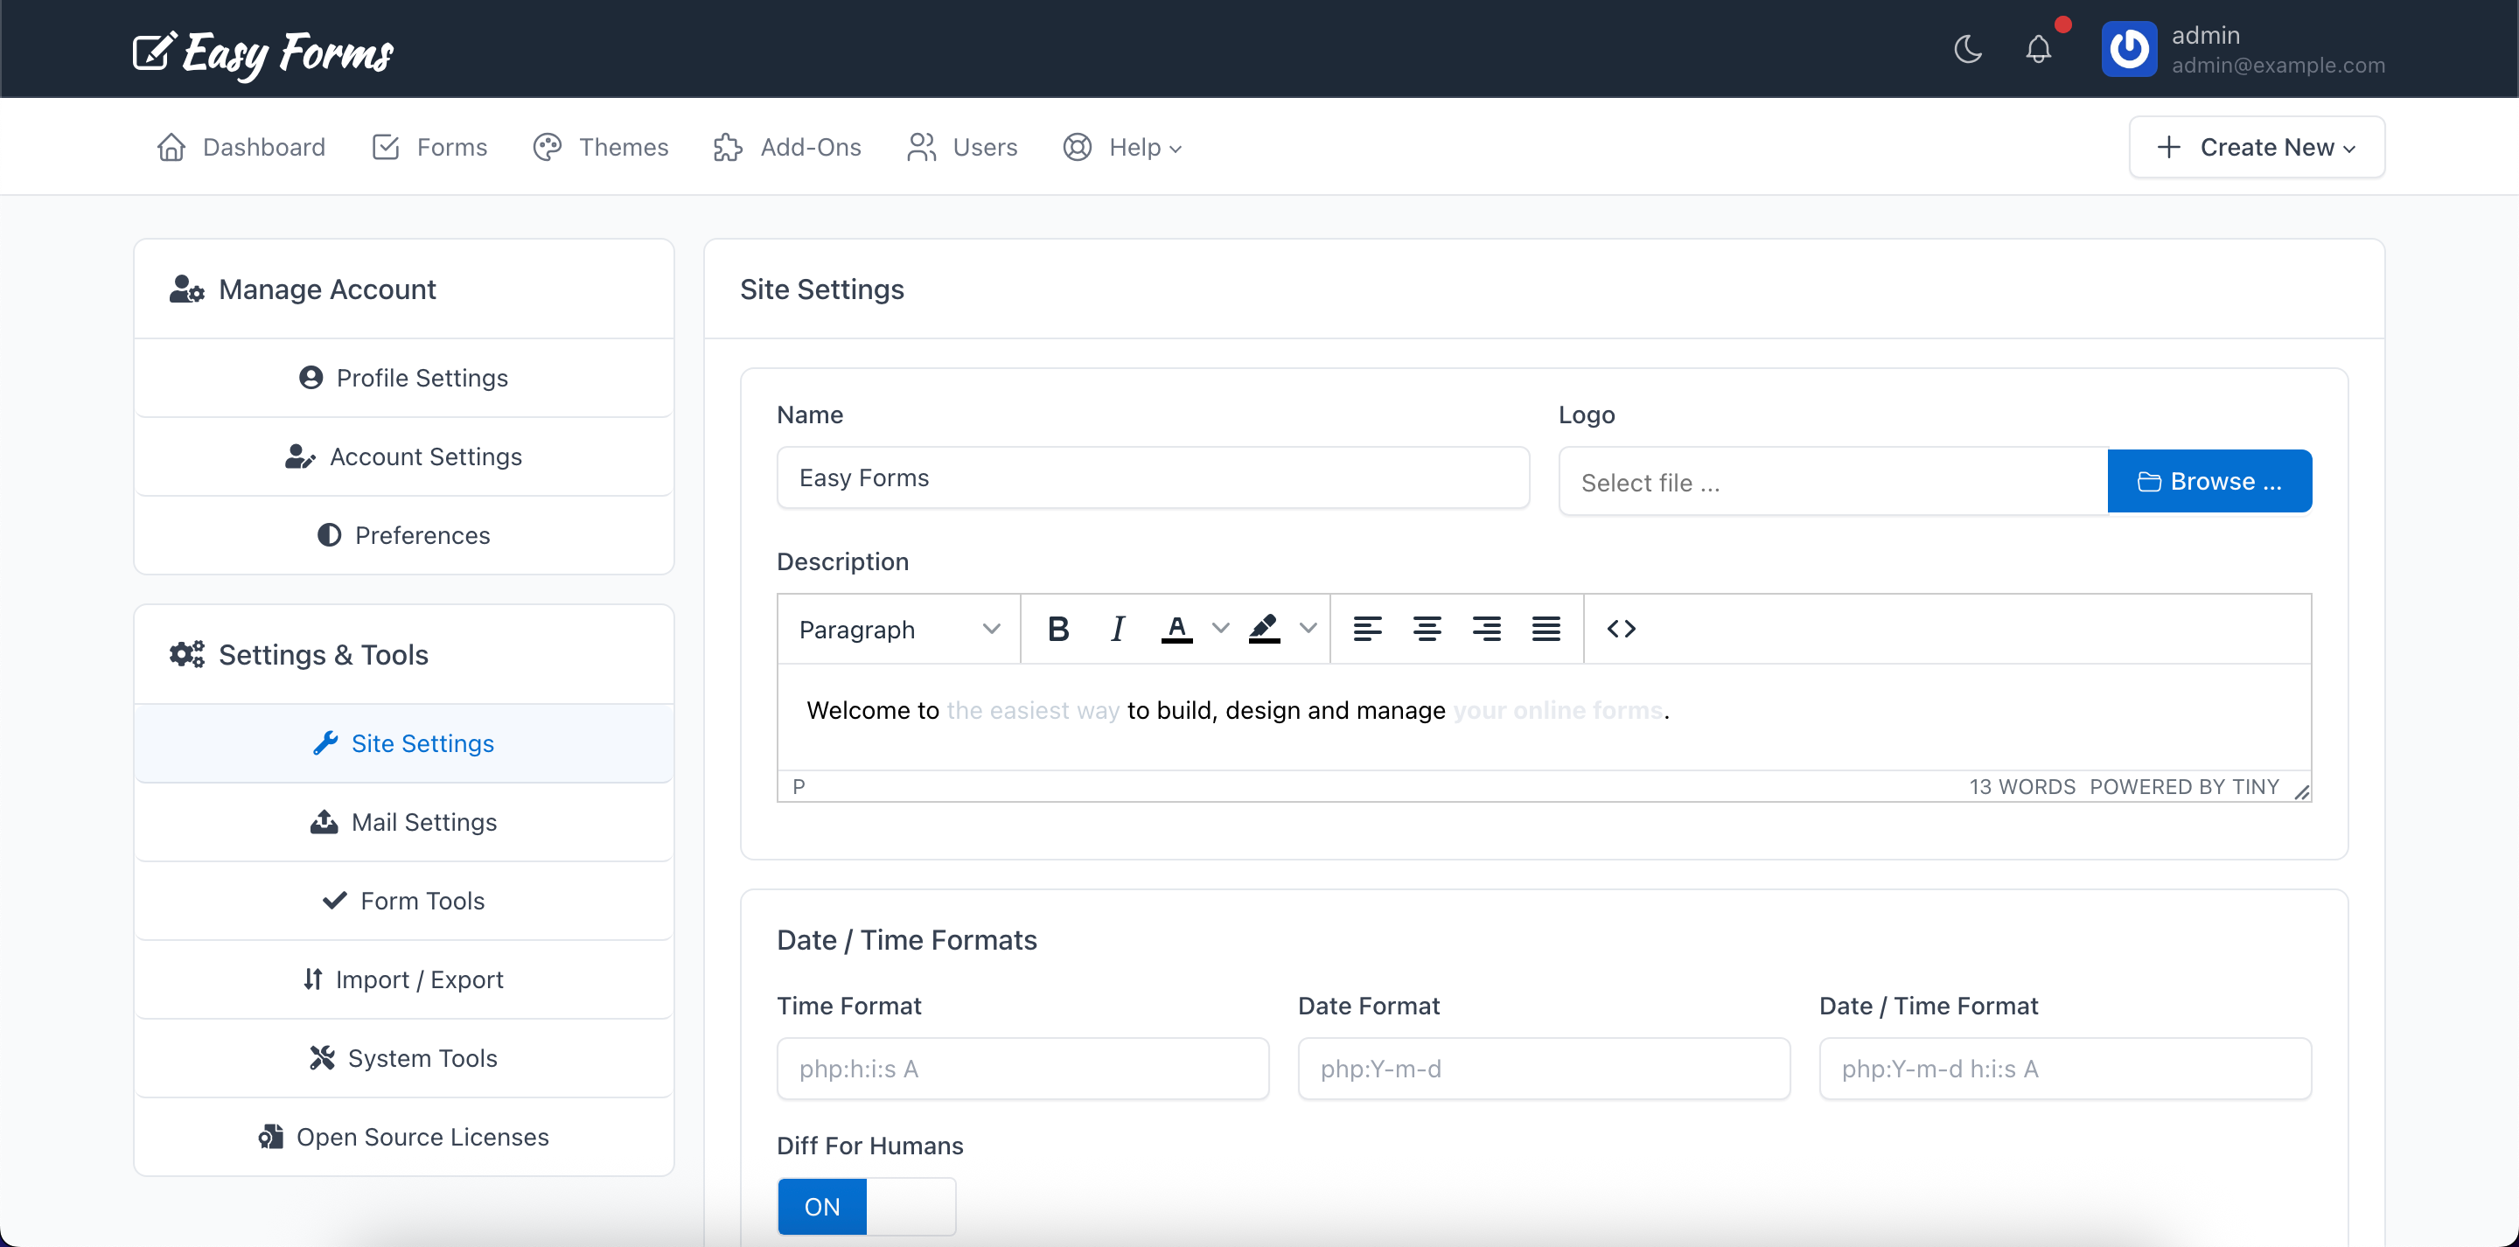The width and height of the screenshot is (2519, 1247).
Task: Open the source code view in the editor
Action: [x=1621, y=629]
